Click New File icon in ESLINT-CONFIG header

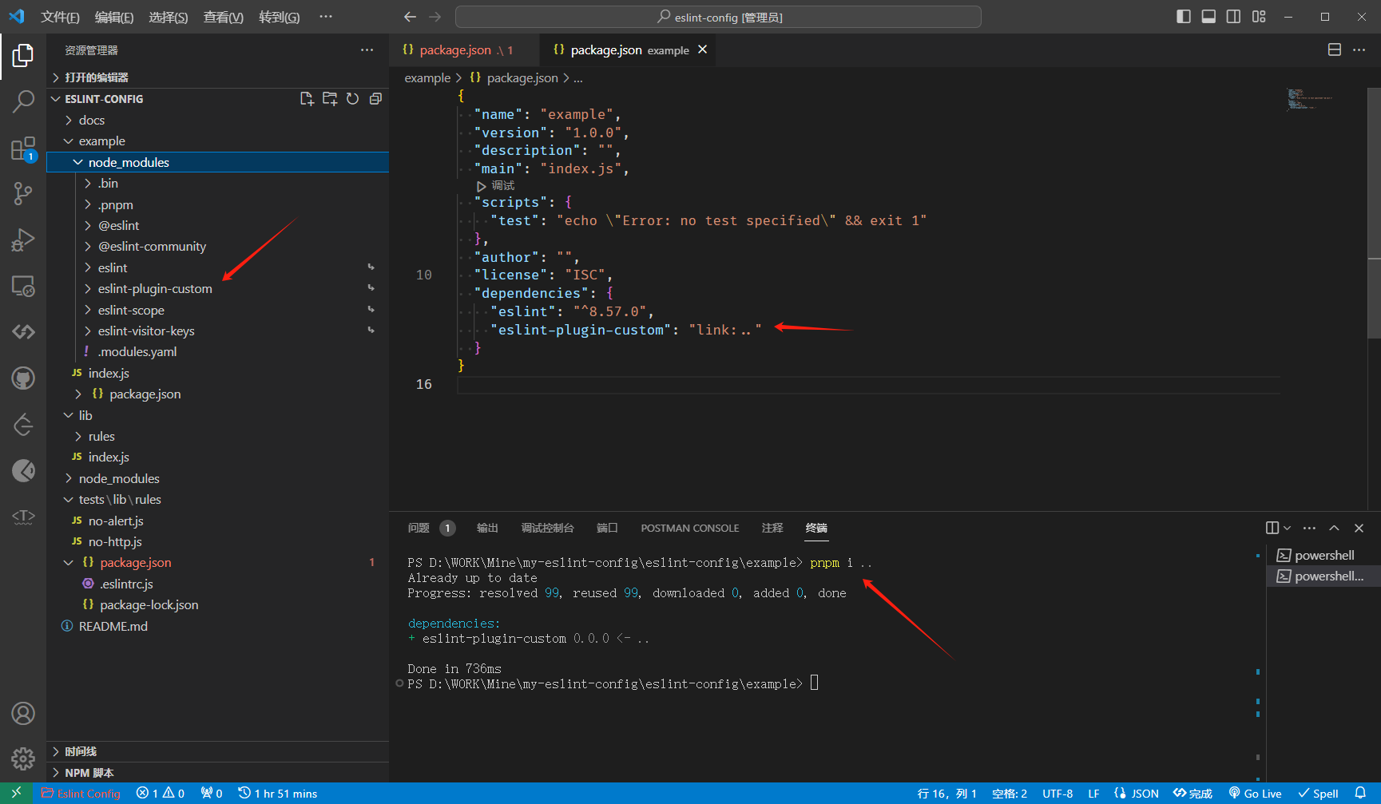point(307,98)
